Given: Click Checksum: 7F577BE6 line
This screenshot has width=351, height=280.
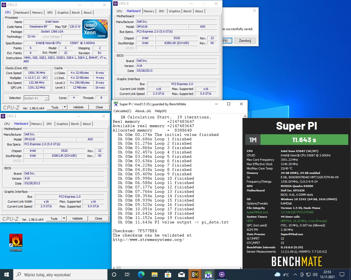Looking at the screenshot, I should pyautogui.click(x=135, y=231).
